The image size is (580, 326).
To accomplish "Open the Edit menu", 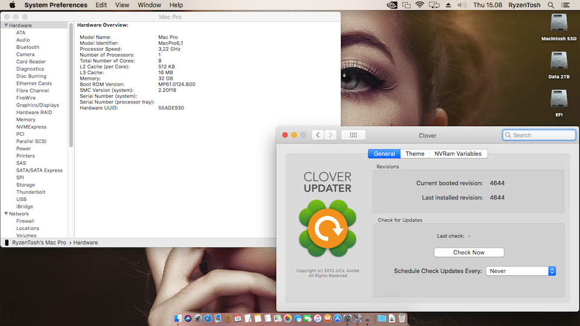I will (x=101, y=5).
